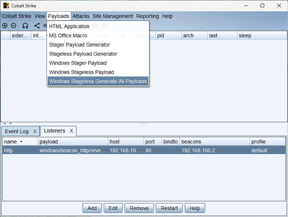Click the pivot graph share icon
This screenshot has width=288, height=217.
[37, 26]
